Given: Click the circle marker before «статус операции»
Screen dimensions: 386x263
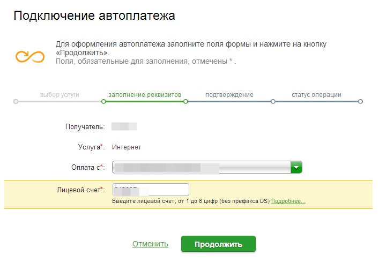Looking at the screenshot, I should pyautogui.click(x=273, y=101).
